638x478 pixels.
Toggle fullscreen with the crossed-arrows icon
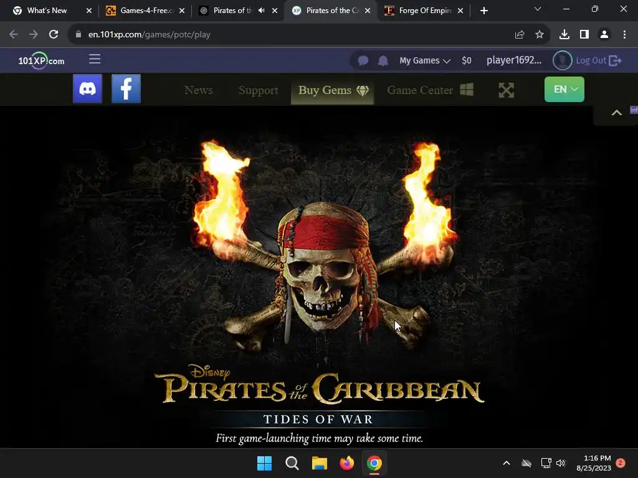click(506, 90)
